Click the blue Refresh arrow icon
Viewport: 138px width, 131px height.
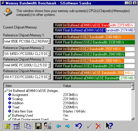[79, 126]
